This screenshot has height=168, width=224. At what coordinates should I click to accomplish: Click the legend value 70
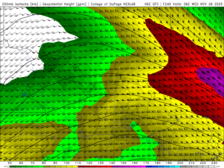32,163
